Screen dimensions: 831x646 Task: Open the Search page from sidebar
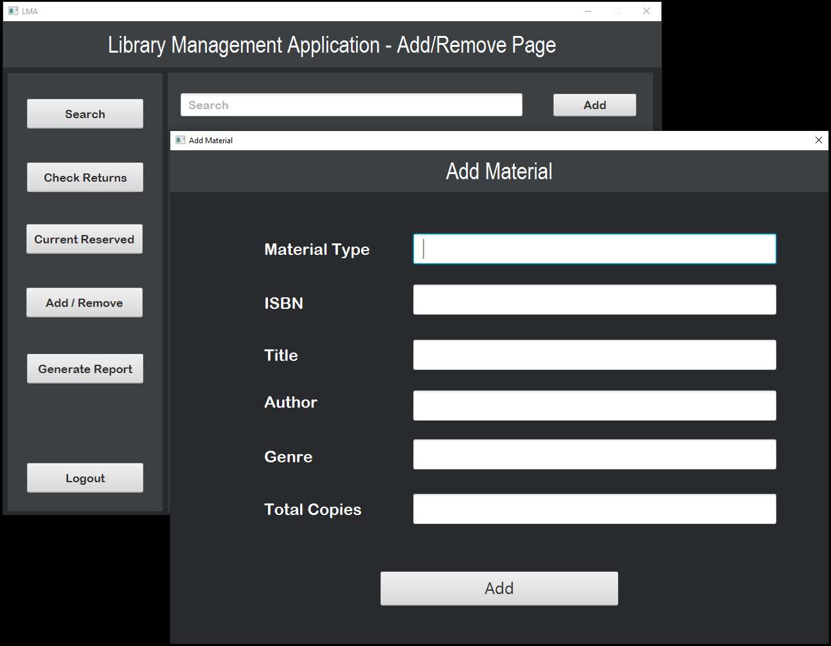point(85,114)
